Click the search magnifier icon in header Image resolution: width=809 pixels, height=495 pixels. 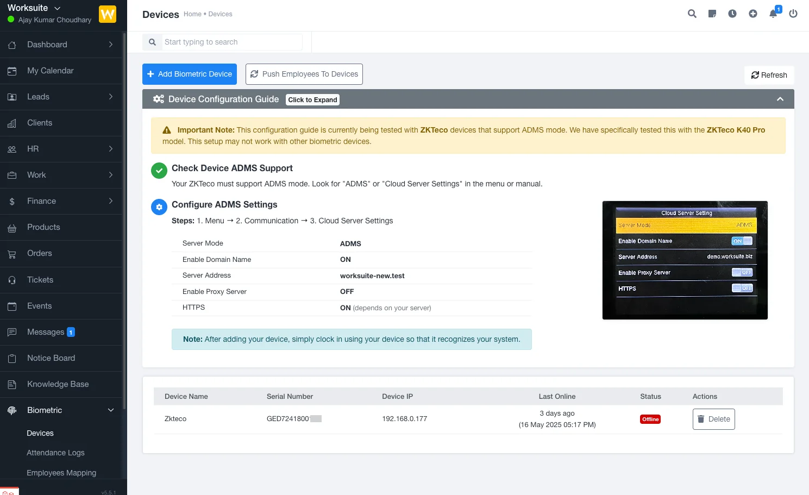coord(692,14)
